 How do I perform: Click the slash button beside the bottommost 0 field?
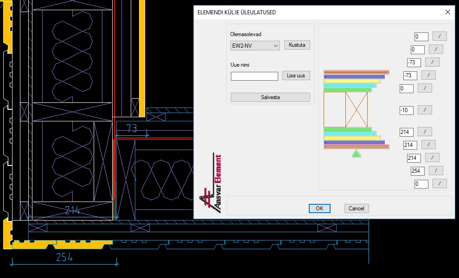coord(440,183)
